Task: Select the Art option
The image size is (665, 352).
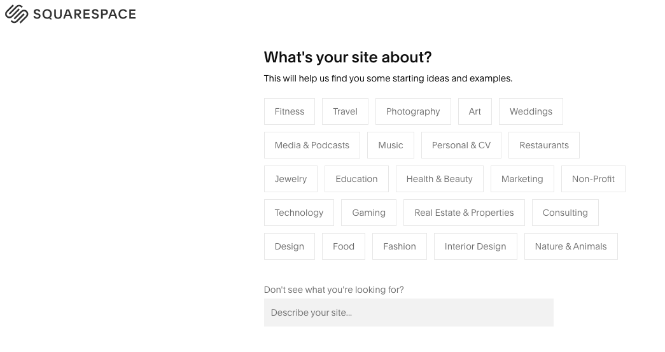Action: 475,111
